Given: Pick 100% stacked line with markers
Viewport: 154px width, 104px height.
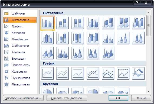Looking at the screenshot, I should (123, 73).
